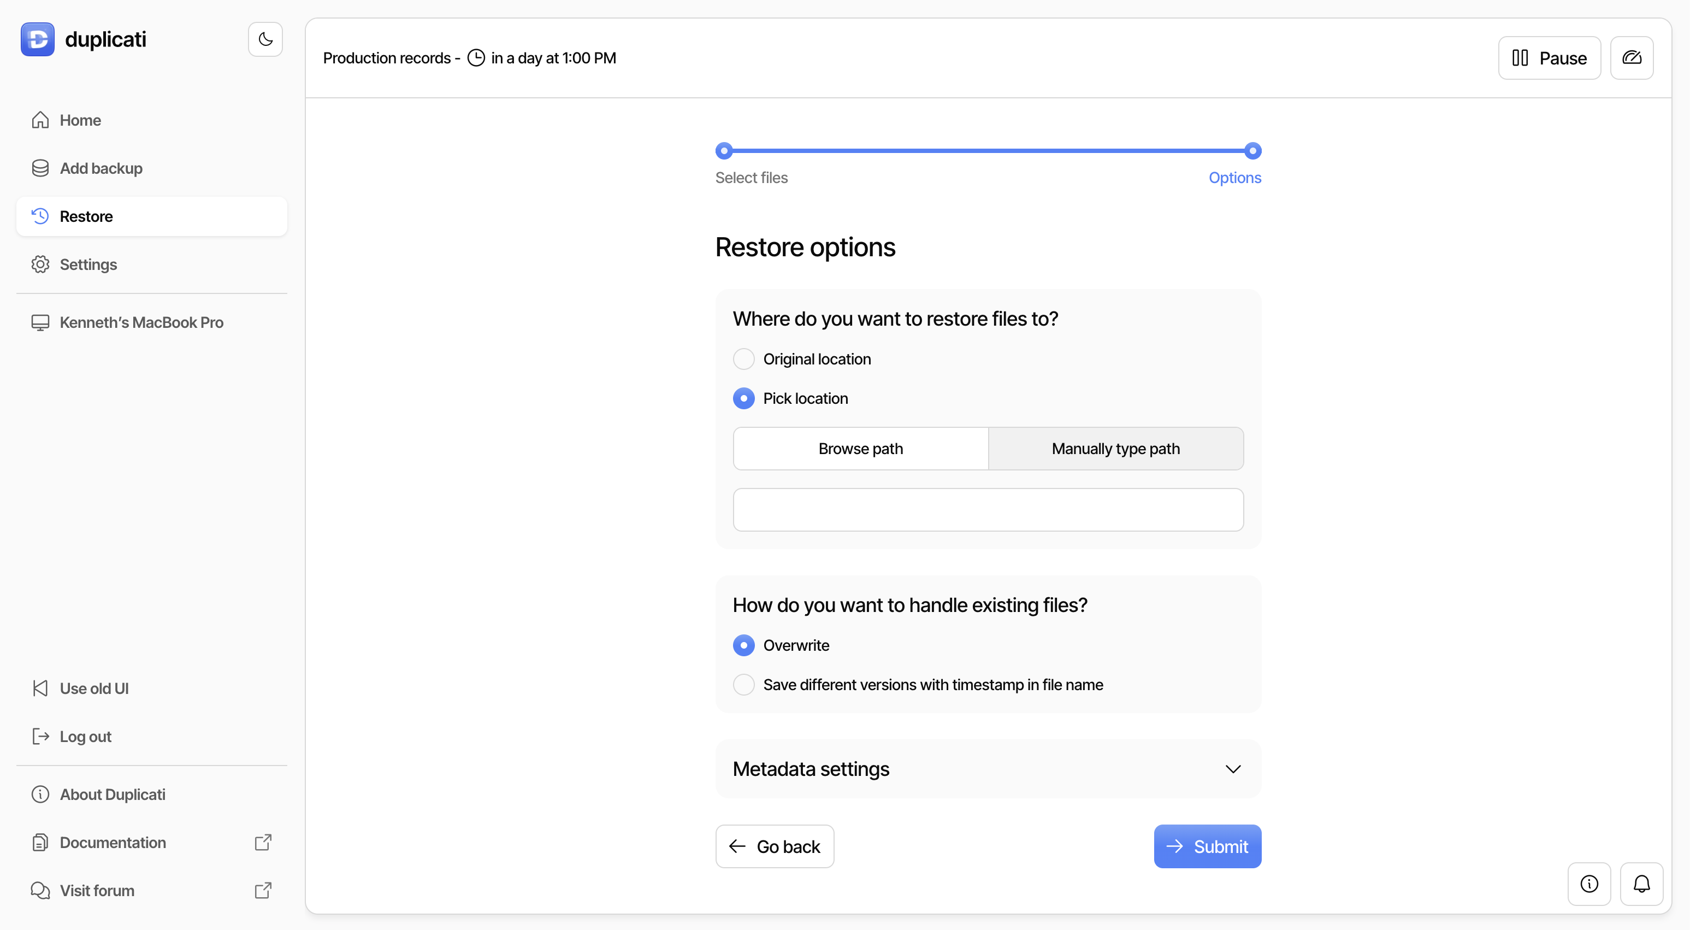Click the Go back button
The width and height of the screenshot is (1690, 930).
coord(774,846)
